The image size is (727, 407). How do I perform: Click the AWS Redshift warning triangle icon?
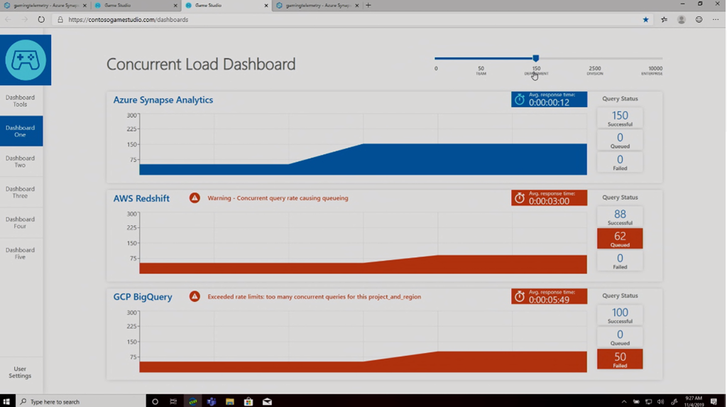(195, 198)
